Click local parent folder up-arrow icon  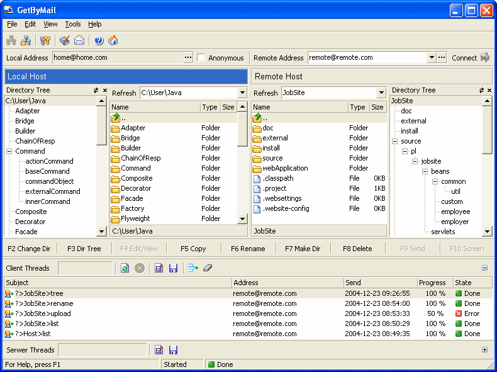click(115, 118)
